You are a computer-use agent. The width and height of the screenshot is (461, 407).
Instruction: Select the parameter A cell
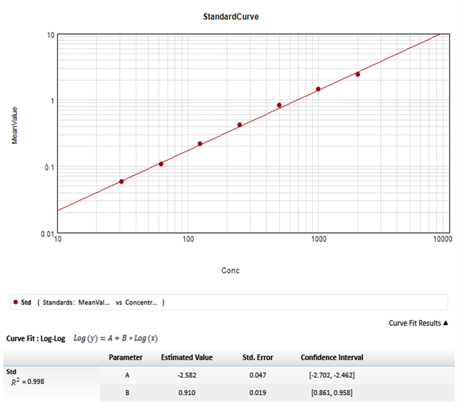pos(127,375)
